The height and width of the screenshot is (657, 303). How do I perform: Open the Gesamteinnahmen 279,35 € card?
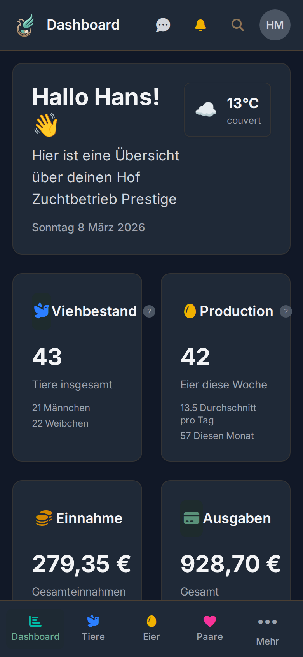click(77, 564)
